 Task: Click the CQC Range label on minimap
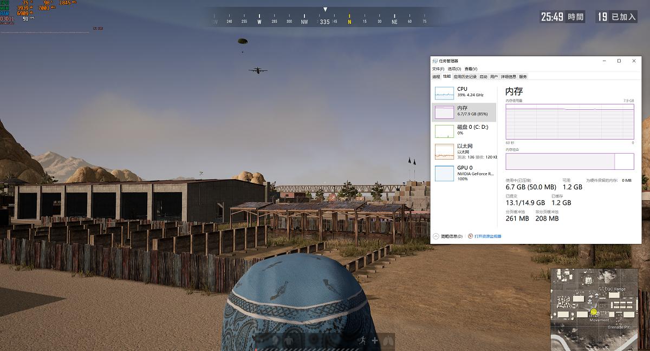614,289
